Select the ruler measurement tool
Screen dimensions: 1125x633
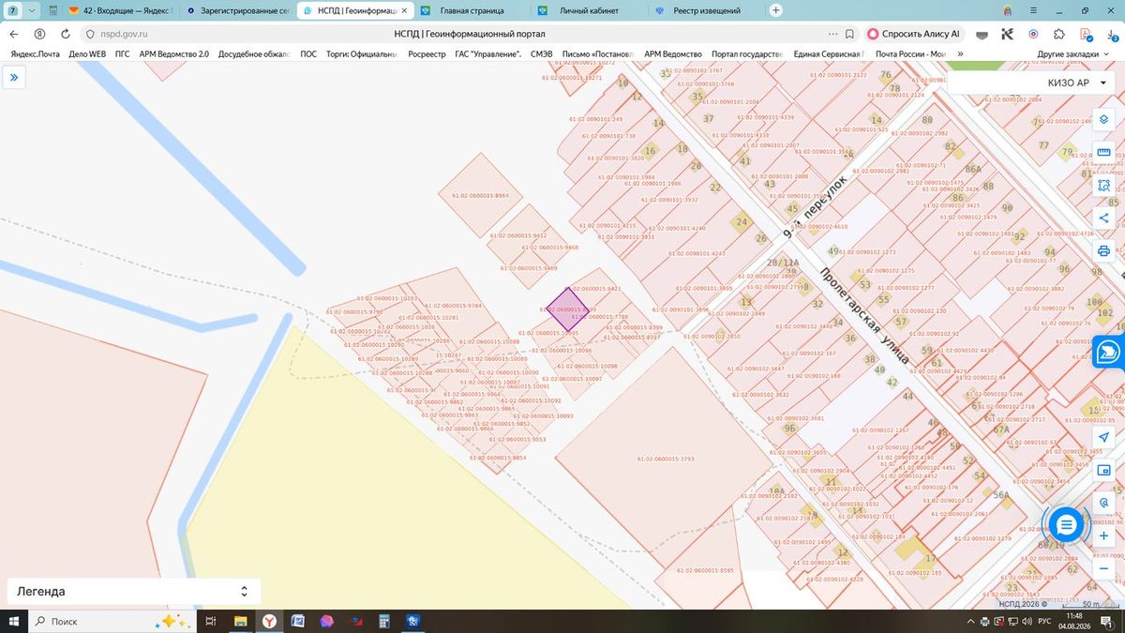click(1103, 153)
